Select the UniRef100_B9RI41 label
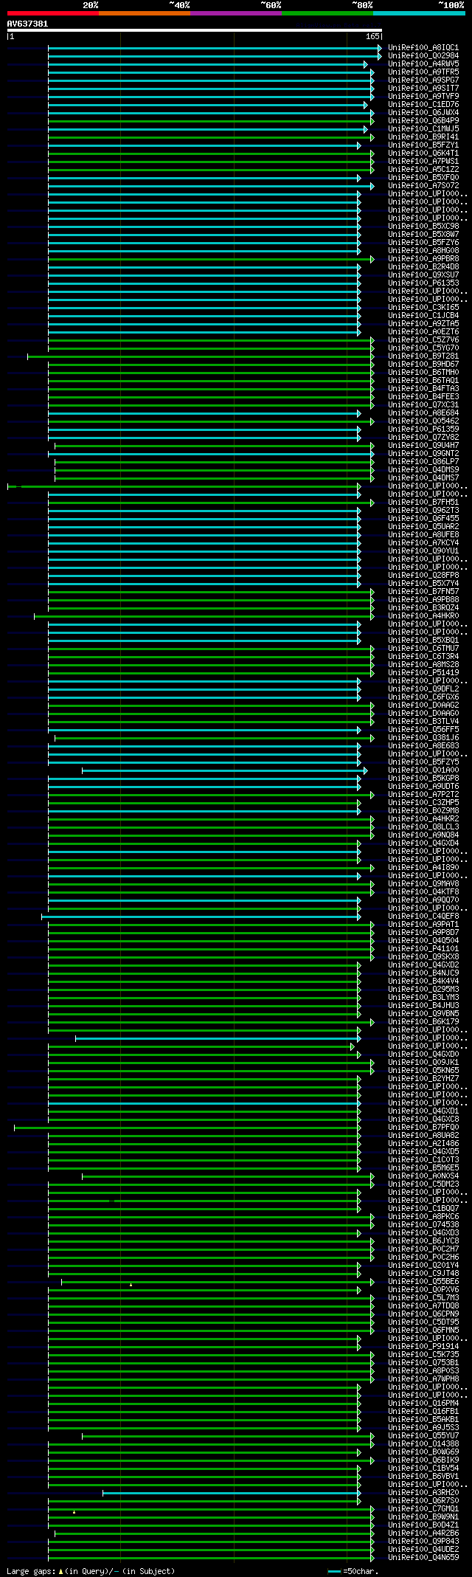472x1577 pixels. pyautogui.click(x=423, y=137)
